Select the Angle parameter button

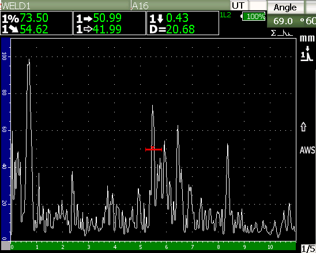pyautogui.click(x=285, y=7)
